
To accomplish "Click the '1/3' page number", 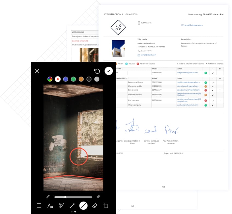I will [164, 187].
